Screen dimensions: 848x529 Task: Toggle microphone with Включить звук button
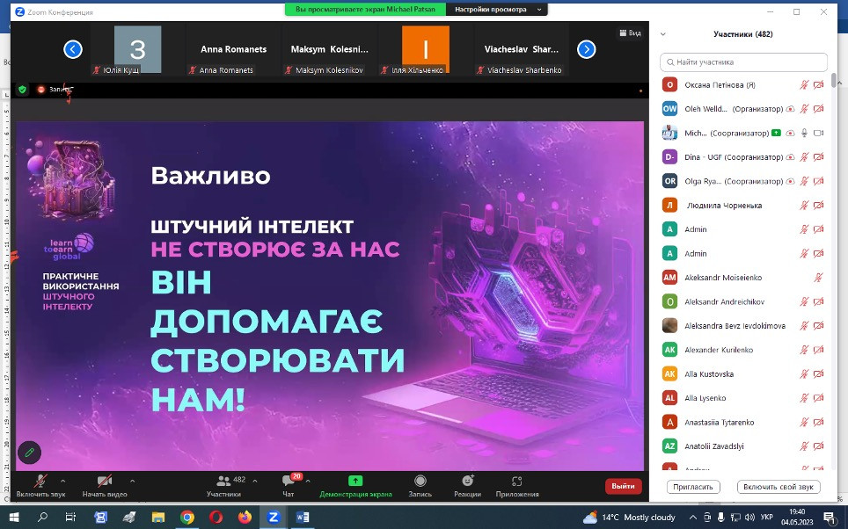click(x=40, y=485)
